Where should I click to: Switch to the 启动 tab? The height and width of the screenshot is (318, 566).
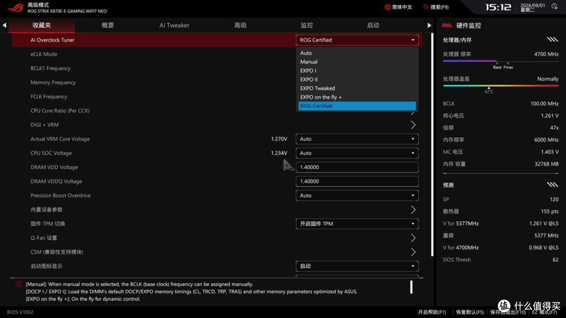(373, 25)
